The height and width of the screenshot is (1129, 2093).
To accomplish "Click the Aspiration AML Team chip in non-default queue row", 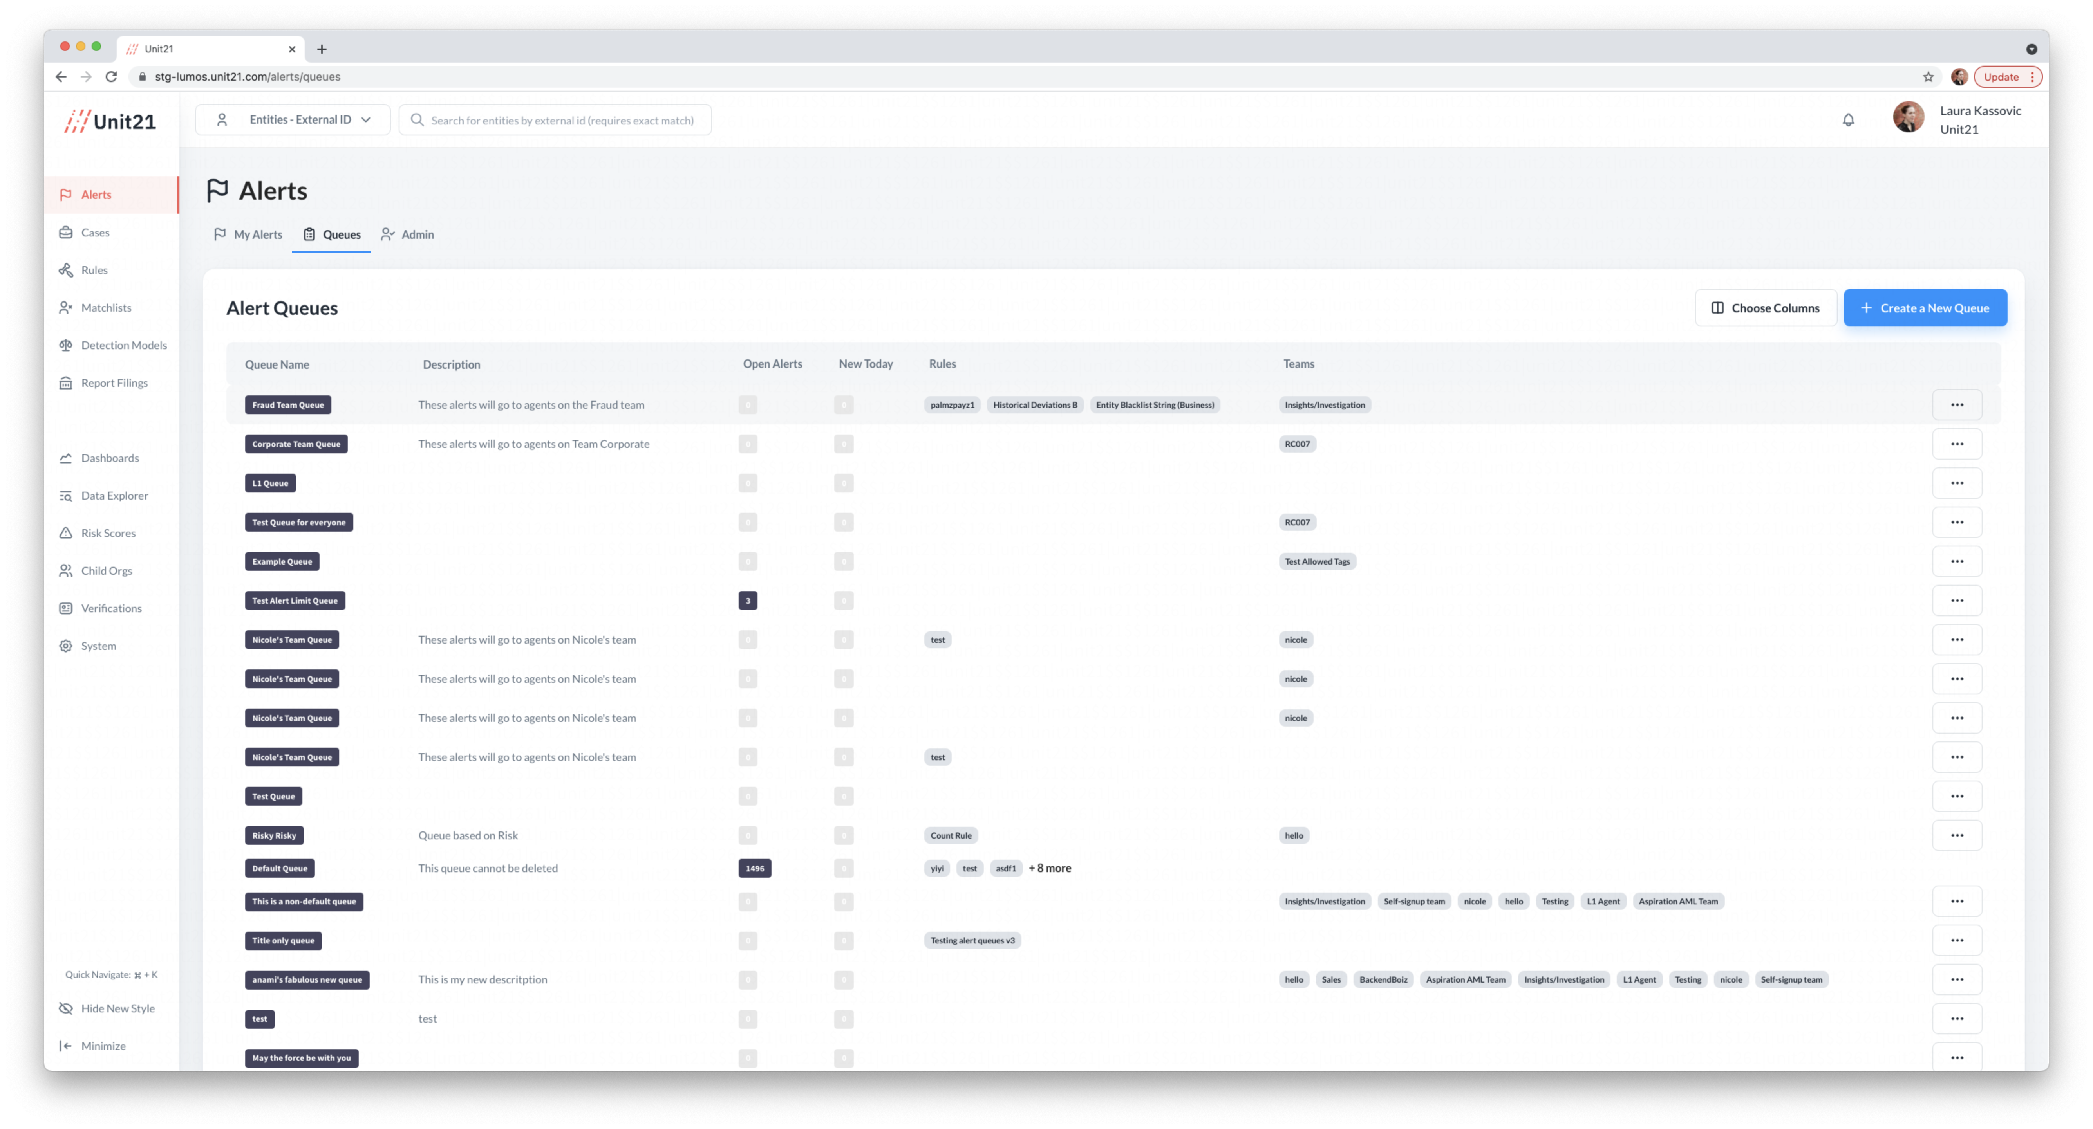I will pyautogui.click(x=1678, y=902).
